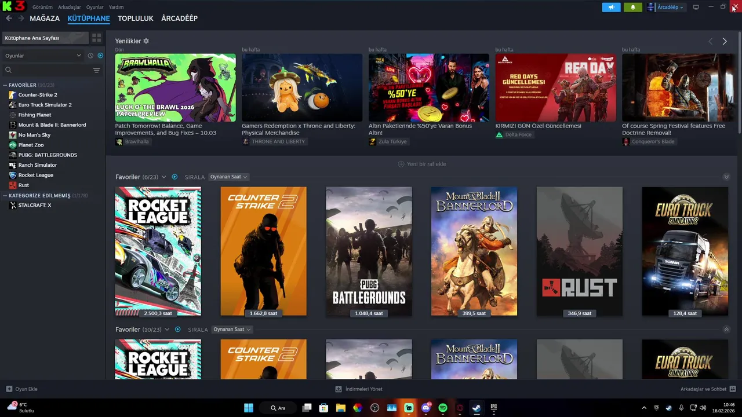742x417 pixels.
Task: Go back with the left navigation arrow
Action: click(x=9, y=19)
